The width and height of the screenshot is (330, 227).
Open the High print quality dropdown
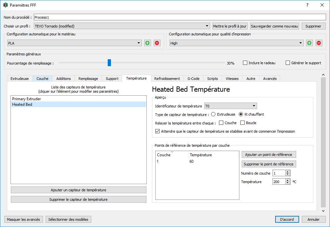click(236, 43)
